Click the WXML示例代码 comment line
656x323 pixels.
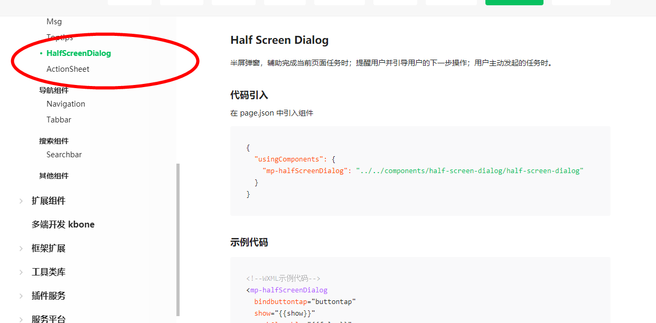(283, 279)
